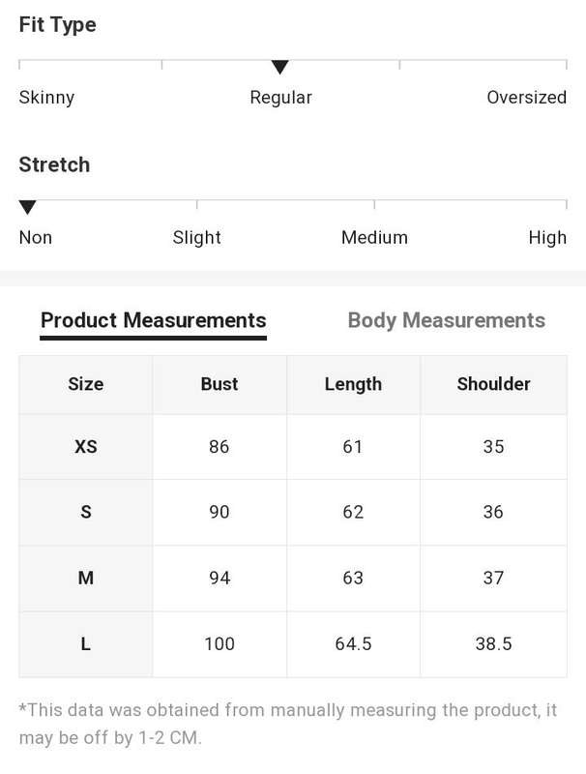Screen dimensions: 586x774
Task: Click the M size row header
Action: 86,578
